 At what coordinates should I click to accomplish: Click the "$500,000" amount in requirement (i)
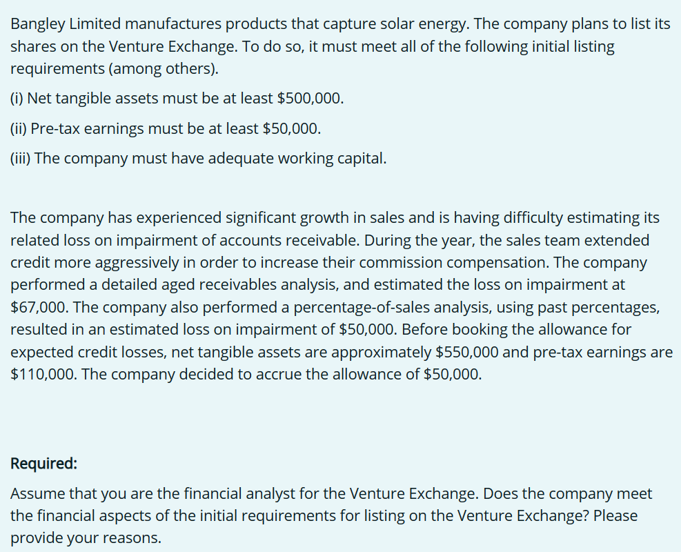310,99
